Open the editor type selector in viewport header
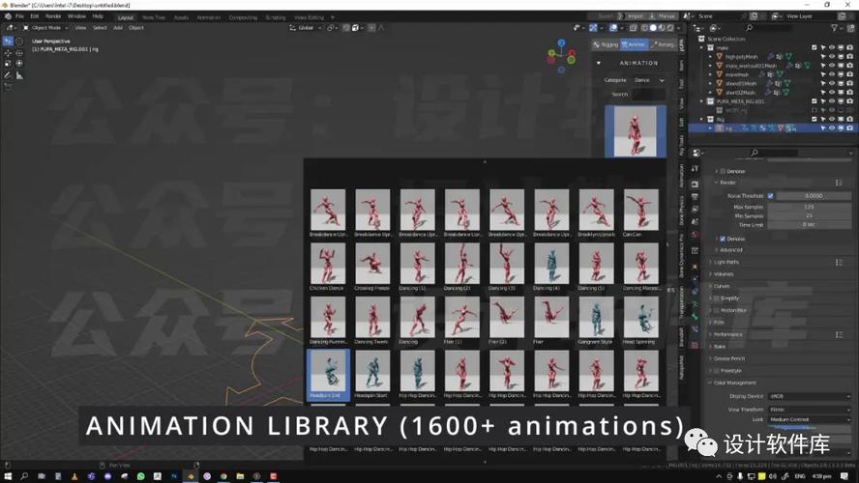Screen dimensions: 859x483 coord(11,27)
